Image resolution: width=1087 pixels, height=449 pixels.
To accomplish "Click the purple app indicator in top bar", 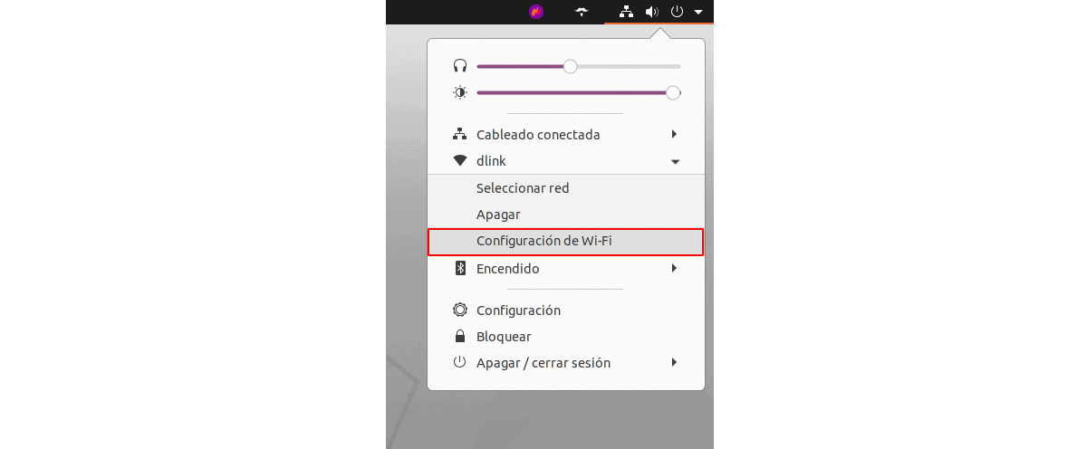I will [x=536, y=12].
